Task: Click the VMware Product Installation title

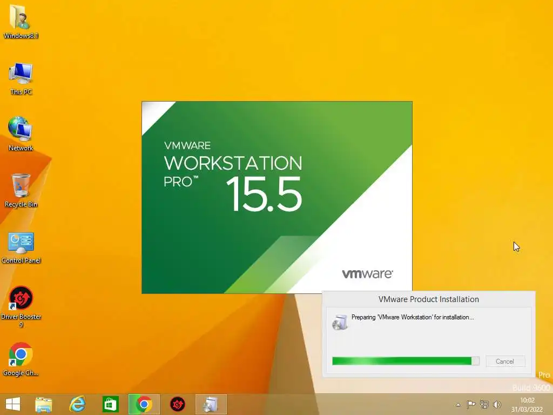Action: pyautogui.click(x=428, y=299)
